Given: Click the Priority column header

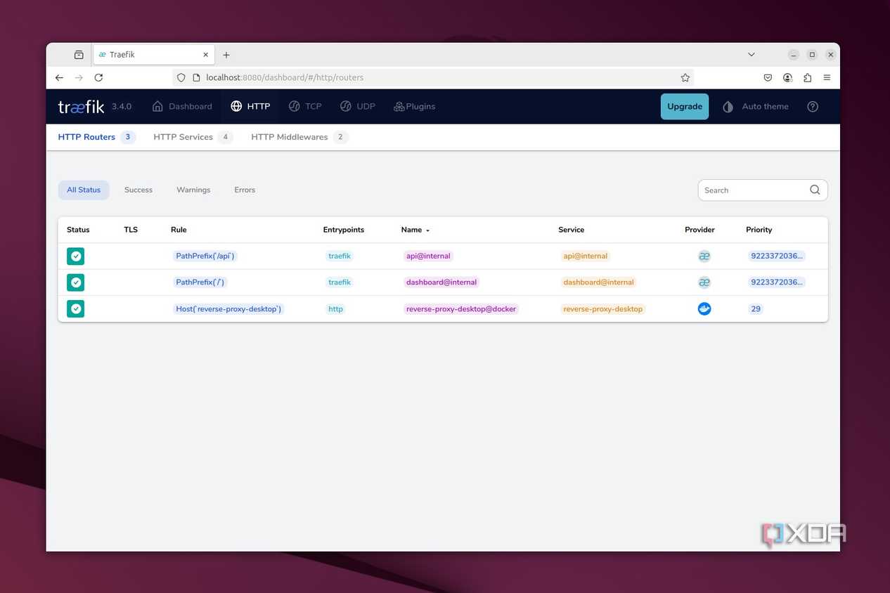Looking at the screenshot, I should pyautogui.click(x=759, y=230).
